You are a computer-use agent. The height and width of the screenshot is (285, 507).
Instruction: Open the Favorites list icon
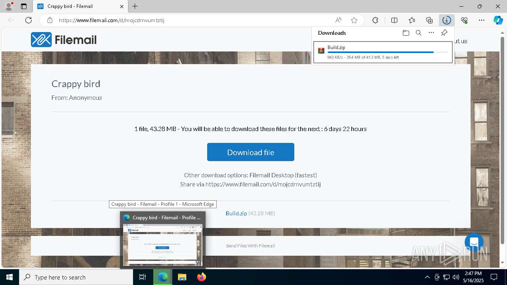(x=412, y=20)
